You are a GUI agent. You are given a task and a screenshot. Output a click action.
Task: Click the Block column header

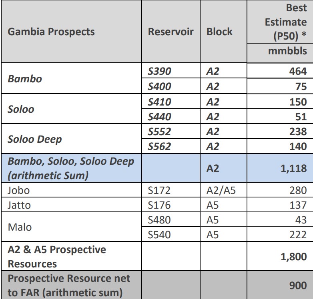pos(219,32)
